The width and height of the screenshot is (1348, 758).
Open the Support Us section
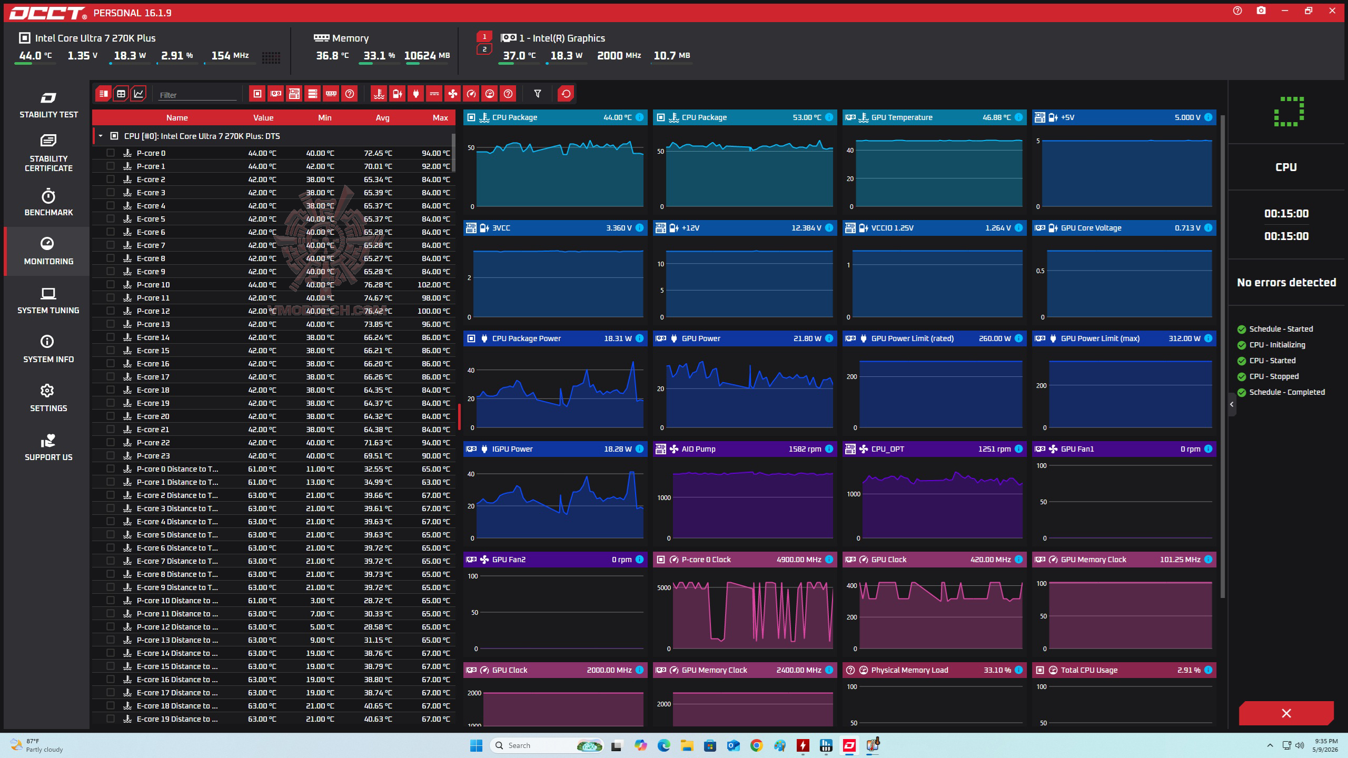(x=48, y=447)
